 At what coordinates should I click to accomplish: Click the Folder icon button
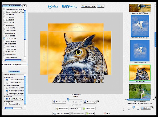point(145,108)
